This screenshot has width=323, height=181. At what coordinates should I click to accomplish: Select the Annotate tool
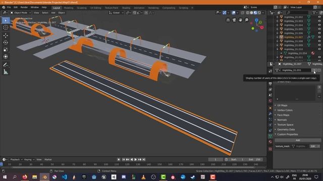6,65
